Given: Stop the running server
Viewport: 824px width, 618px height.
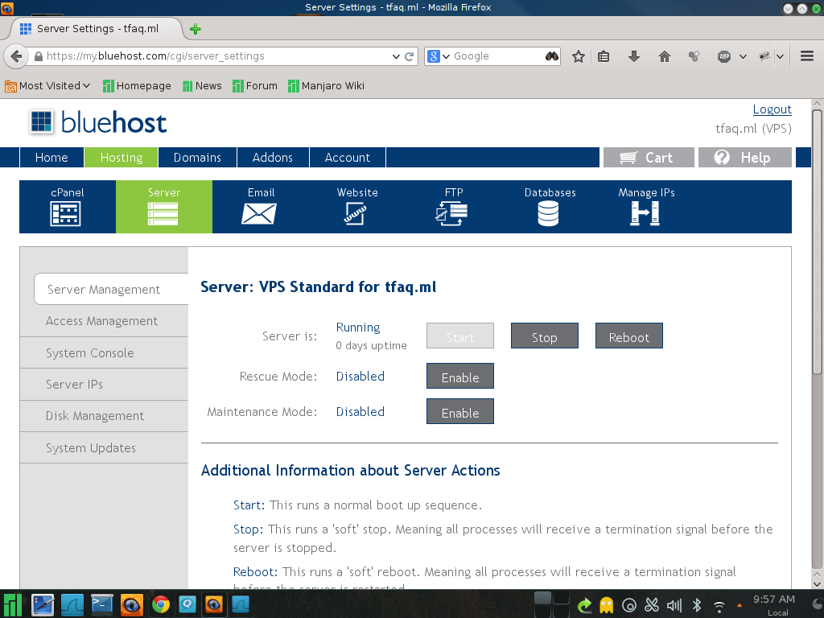Looking at the screenshot, I should click(x=544, y=336).
